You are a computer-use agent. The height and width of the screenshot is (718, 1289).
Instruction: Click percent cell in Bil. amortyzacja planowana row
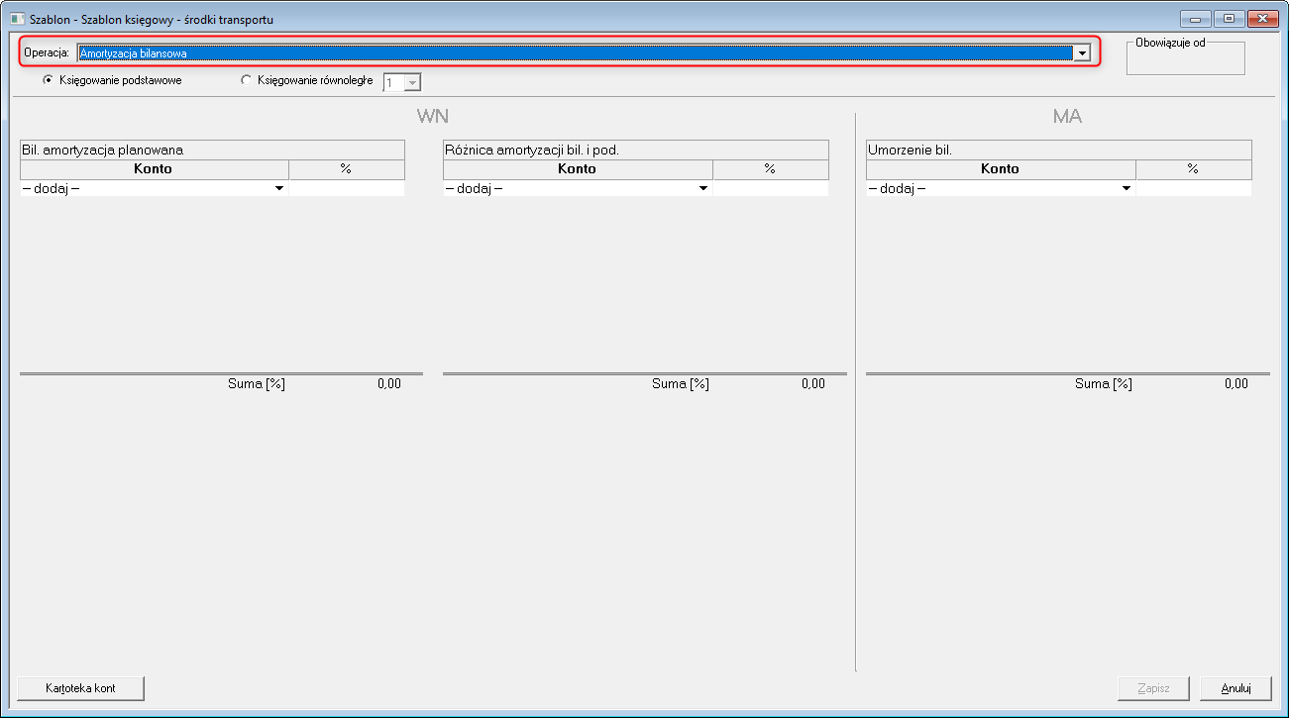[x=347, y=188]
